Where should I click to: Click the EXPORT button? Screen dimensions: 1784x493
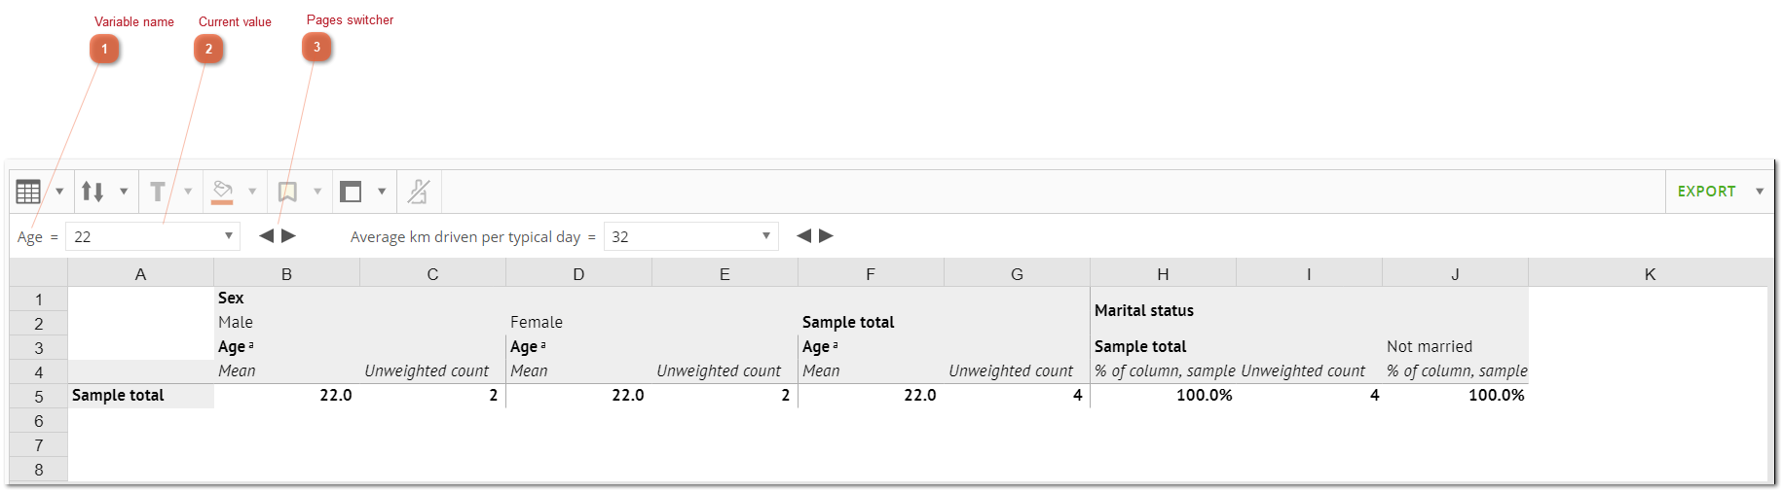point(1706,192)
